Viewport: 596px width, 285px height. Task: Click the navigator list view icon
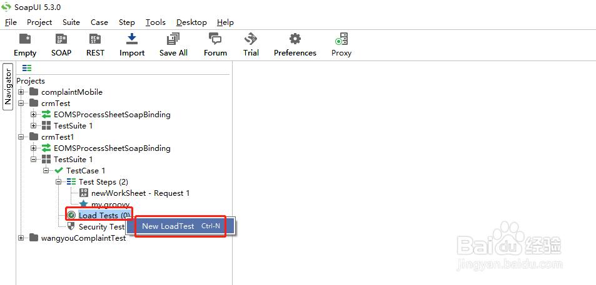[x=27, y=68]
